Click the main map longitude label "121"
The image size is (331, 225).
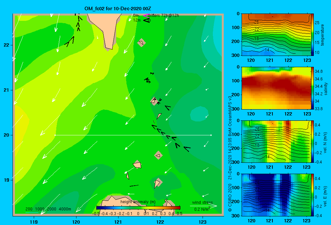pos(118,222)
